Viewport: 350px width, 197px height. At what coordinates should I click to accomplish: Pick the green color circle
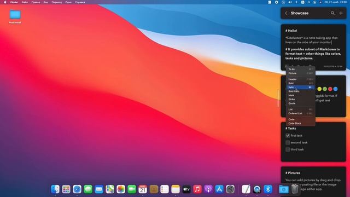pyautogui.click(x=325, y=89)
